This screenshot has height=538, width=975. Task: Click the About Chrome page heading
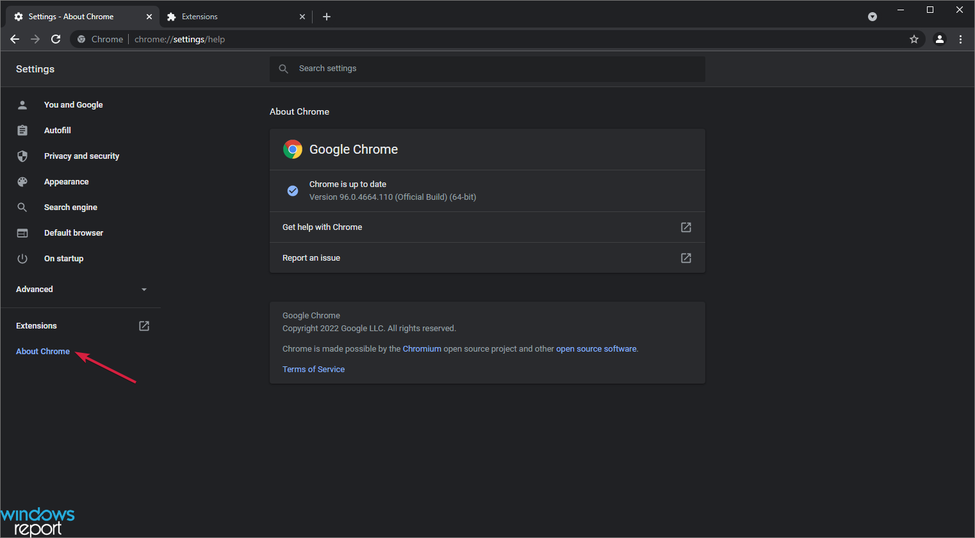pos(299,111)
